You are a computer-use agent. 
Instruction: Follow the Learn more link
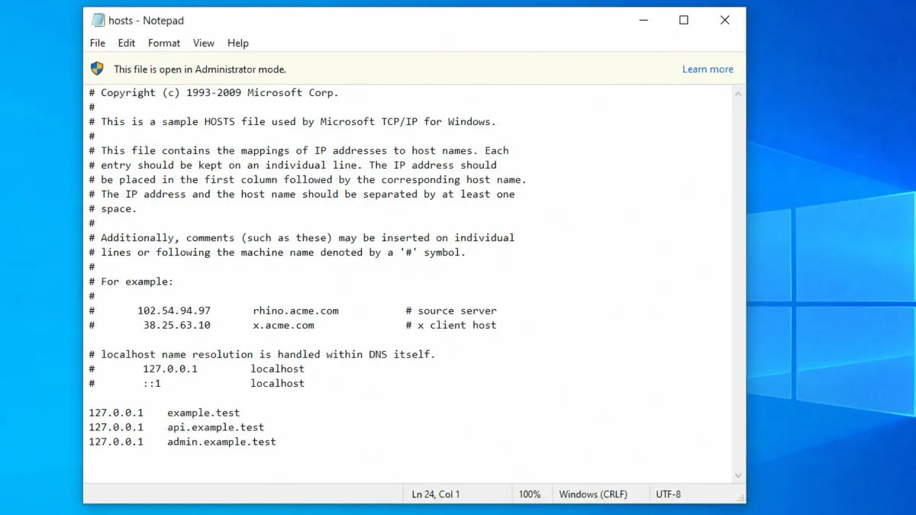coord(708,69)
